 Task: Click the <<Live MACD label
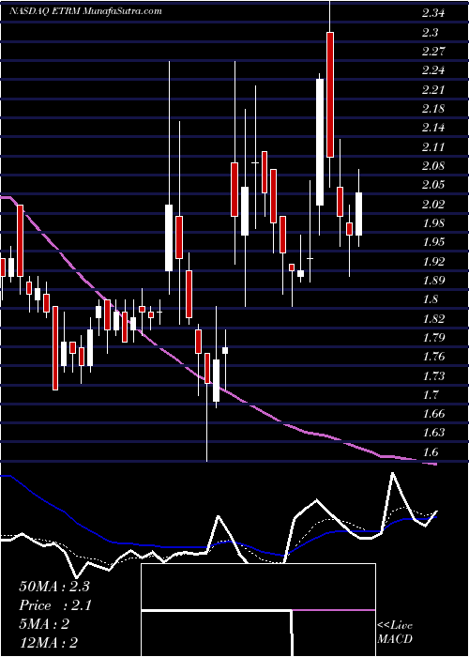[395, 633]
